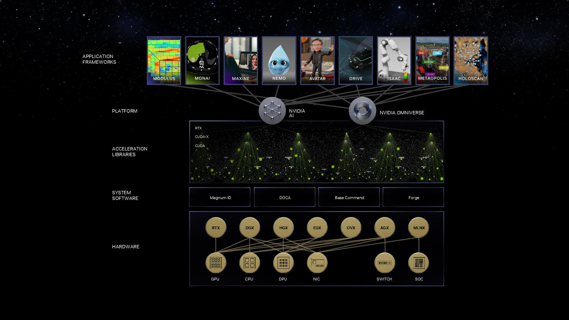The height and width of the screenshot is (320, 569).
Task: Toggle the GPU hardware component node
Action: (x=215, y=262)
